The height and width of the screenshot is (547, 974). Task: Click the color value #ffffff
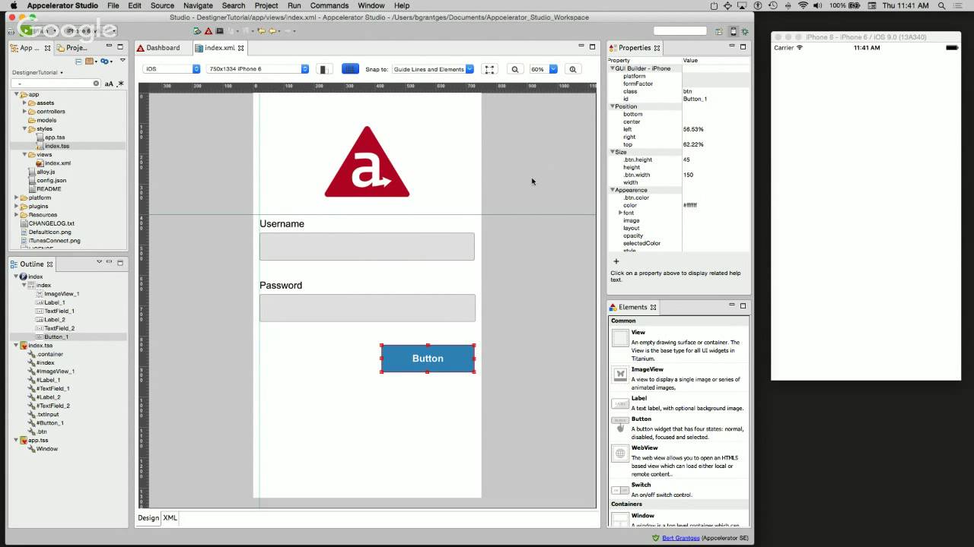pos(690,205)
